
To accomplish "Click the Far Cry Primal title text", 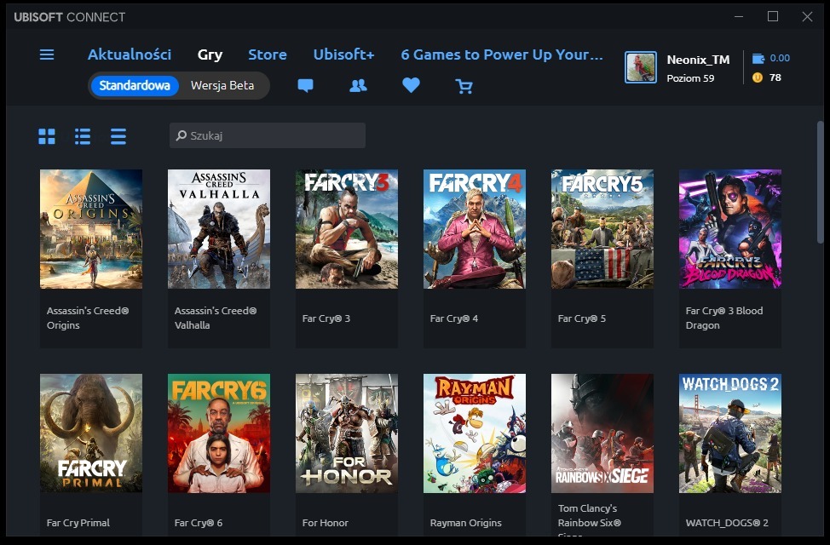I will point(78,523).
